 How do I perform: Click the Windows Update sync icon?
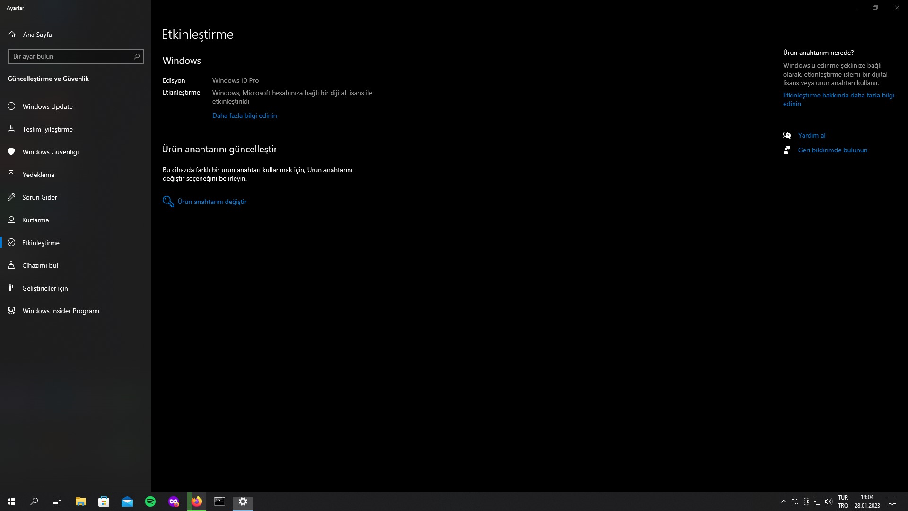[x=11, y=106]
